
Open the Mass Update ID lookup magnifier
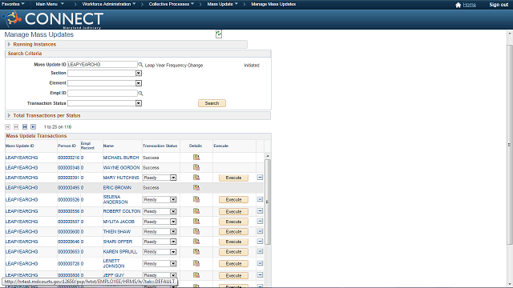[140, 65]
